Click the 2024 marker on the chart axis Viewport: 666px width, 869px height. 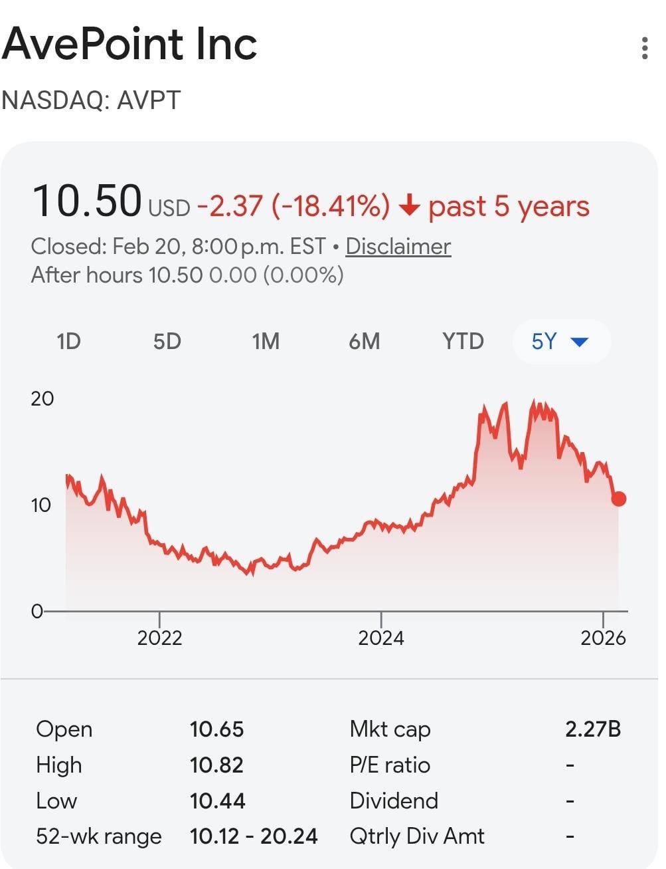click(x=381, y=638)
